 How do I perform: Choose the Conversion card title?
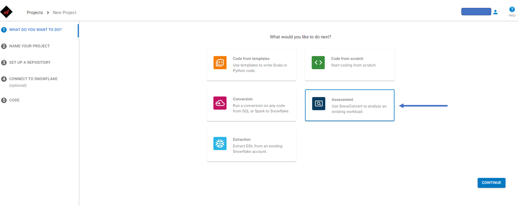point(243,99)
